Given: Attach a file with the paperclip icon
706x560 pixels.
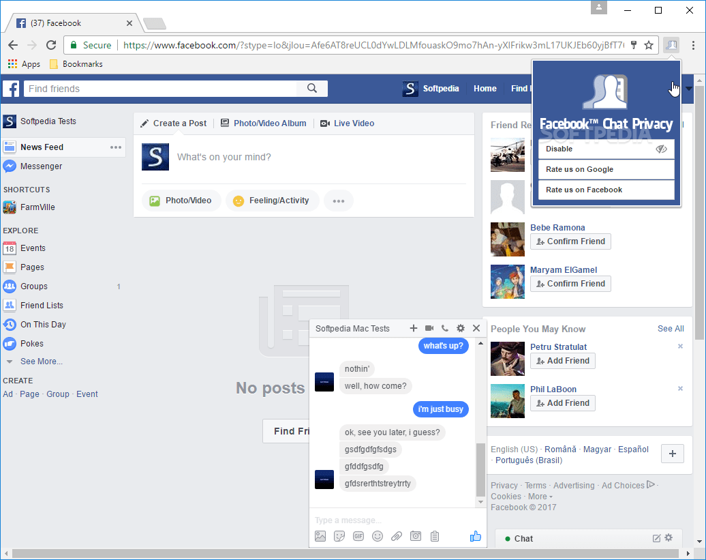Looking at the screenshot, I should [397, 536].
